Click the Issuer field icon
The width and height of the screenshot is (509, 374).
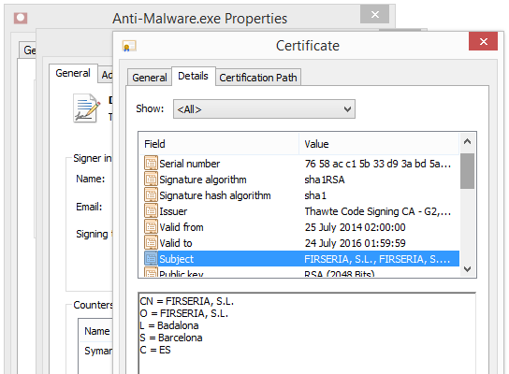[x=151, y=210]
